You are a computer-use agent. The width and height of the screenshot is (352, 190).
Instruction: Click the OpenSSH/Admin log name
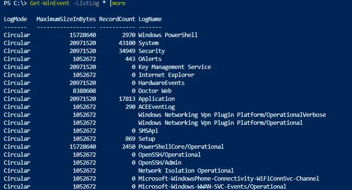tap(160, 163)
